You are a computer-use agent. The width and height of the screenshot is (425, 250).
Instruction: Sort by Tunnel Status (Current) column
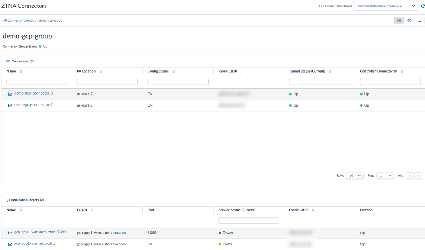330,72
